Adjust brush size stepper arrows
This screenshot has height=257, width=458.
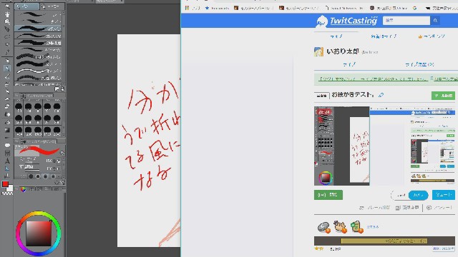click(x=54, y=161)
